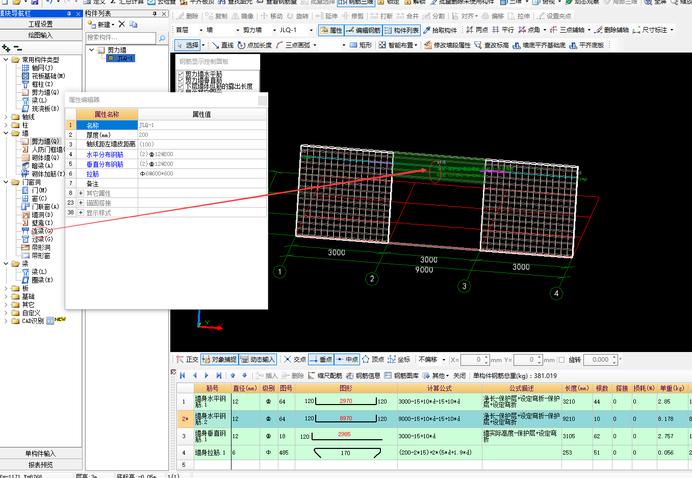Enable the 坐标 coordinate snap
The image size is (692, 478).
pos(399,360)
